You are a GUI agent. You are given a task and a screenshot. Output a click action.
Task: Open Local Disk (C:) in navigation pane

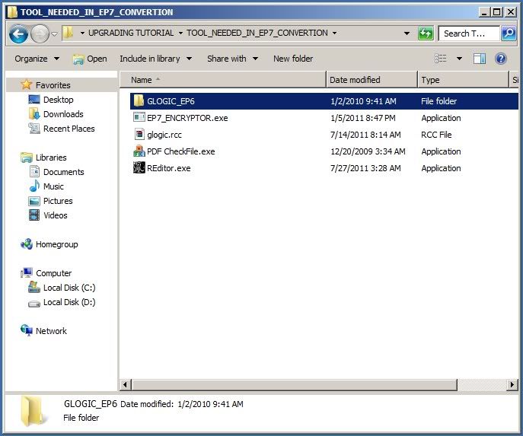tap(69, 288)
